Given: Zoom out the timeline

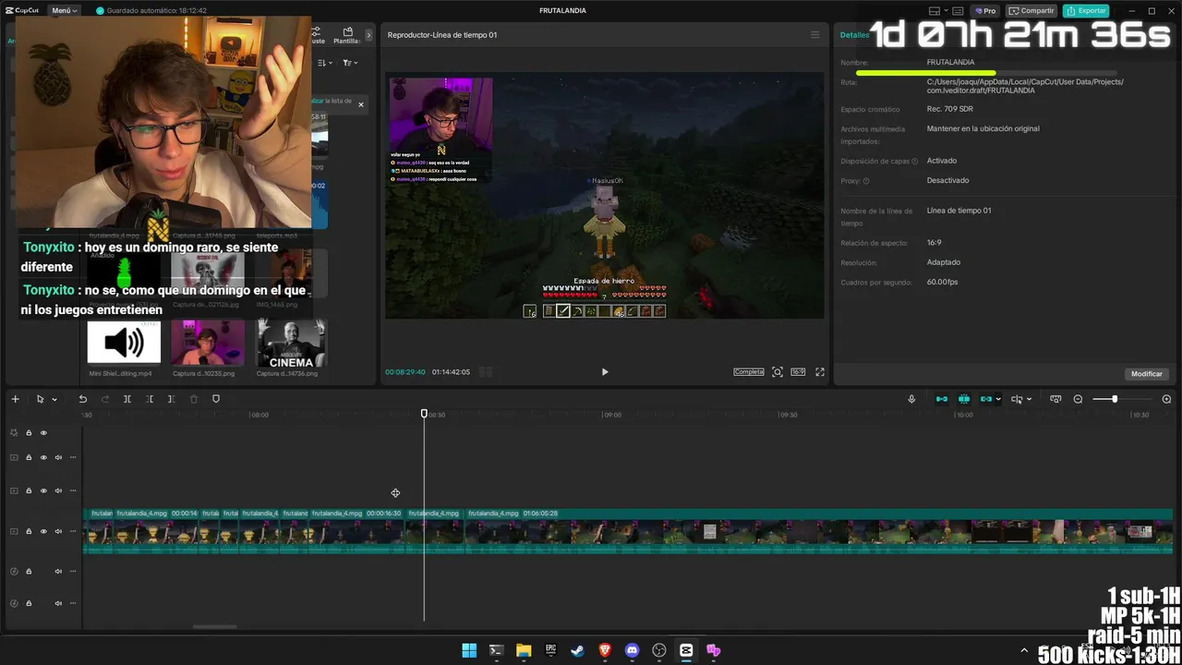Looking at the screenshot, I should tap(1078, 399).
